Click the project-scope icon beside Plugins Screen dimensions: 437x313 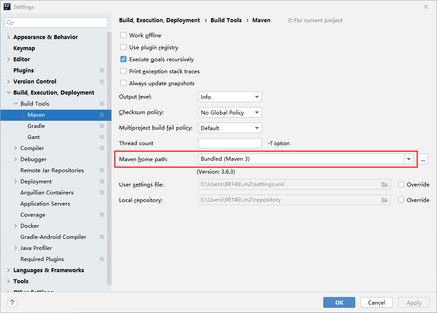click(102, 71)
